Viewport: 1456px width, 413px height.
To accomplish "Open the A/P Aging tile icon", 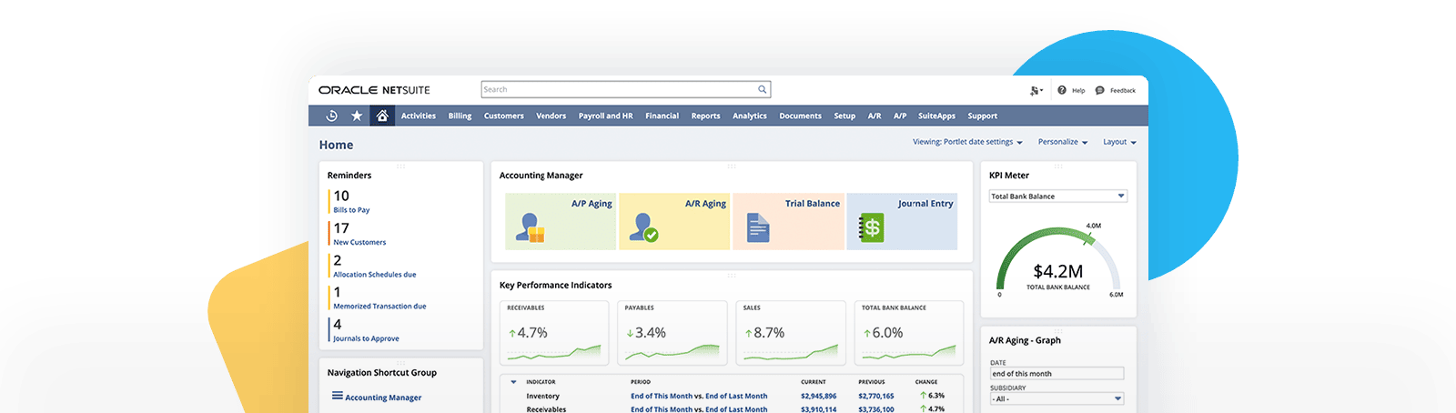I will tap(530, 227).
